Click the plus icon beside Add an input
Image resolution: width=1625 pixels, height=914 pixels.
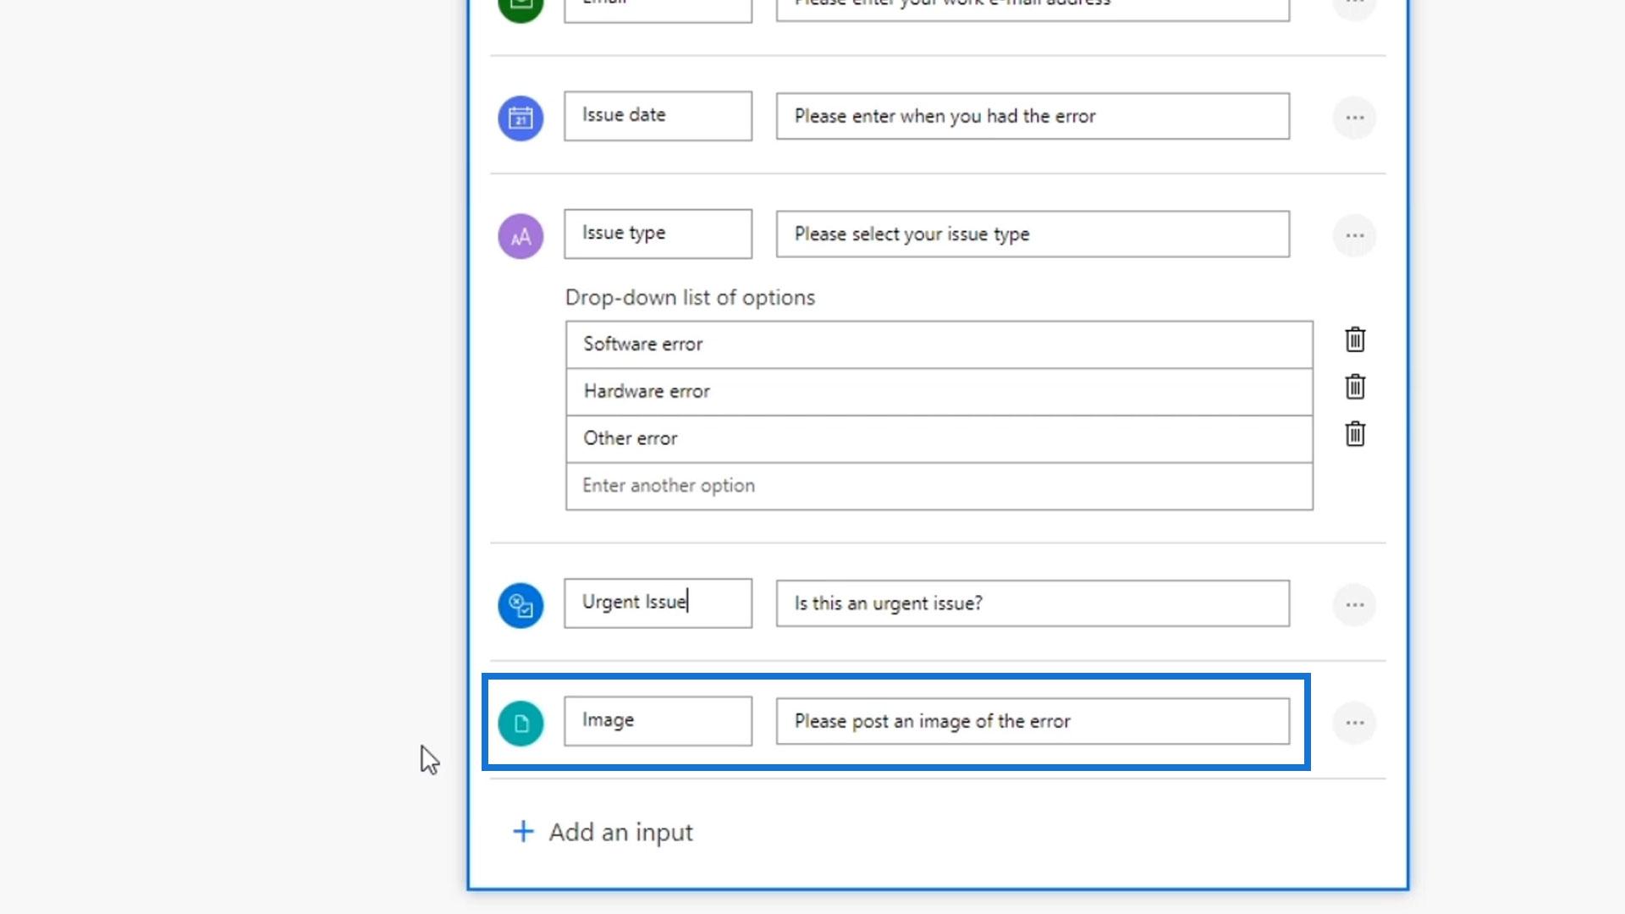click(x=523, y=831)
